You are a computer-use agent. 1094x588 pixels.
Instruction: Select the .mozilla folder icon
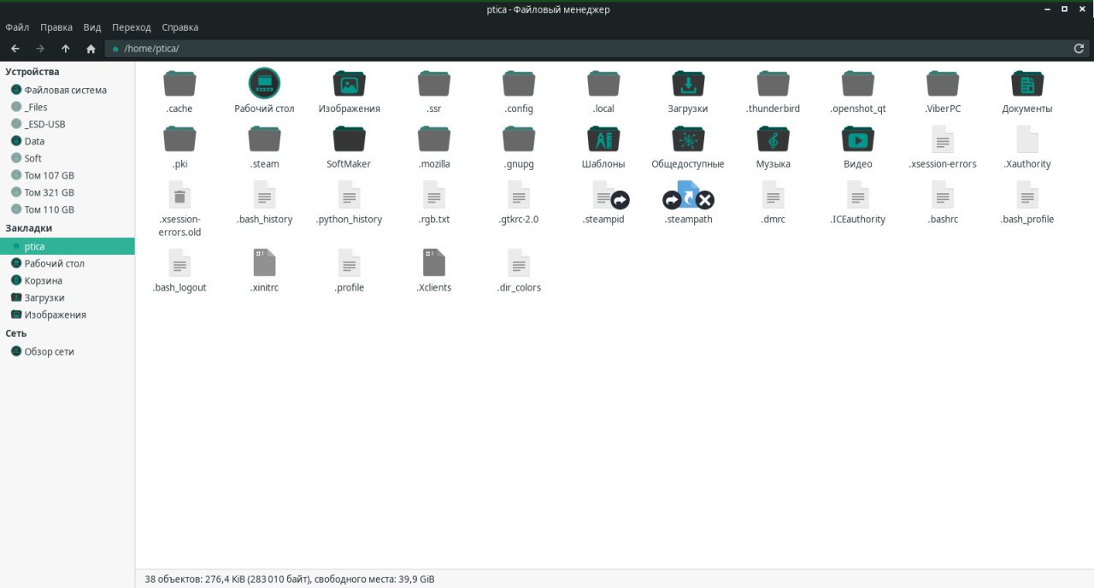pyautogui.click(x=434, y=138)
